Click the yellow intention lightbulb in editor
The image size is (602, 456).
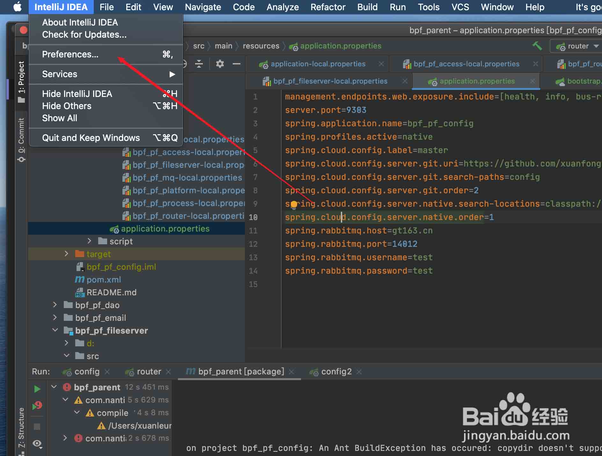click(294, 205)
